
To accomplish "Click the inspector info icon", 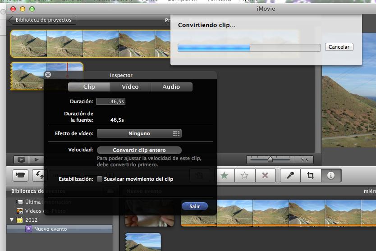I will click(330, 176).
